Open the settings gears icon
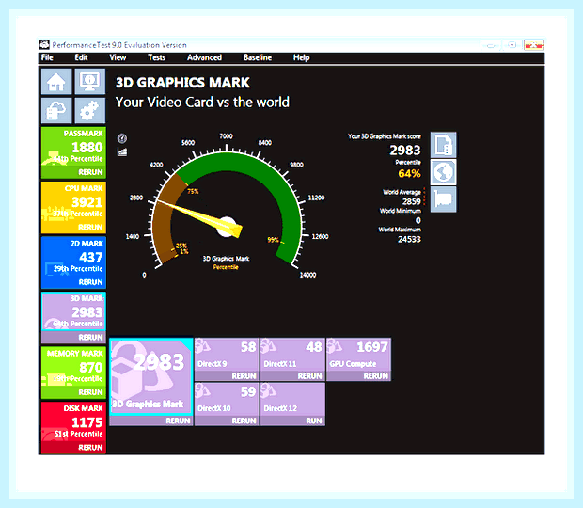This screenshot has width=583, height=508. 90,110
